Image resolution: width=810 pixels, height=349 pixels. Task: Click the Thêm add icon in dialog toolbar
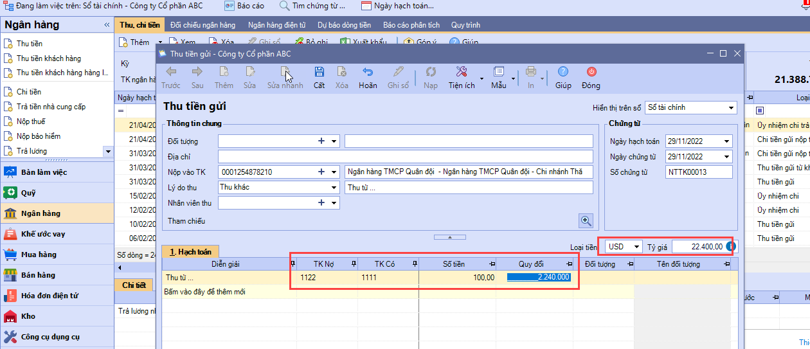[x=224, y=72]
